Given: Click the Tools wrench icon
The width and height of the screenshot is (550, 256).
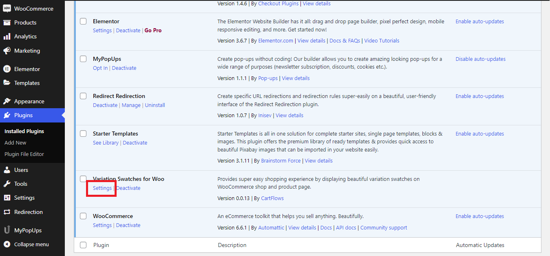Looking at the screenshot, I should tap(7, 184).
